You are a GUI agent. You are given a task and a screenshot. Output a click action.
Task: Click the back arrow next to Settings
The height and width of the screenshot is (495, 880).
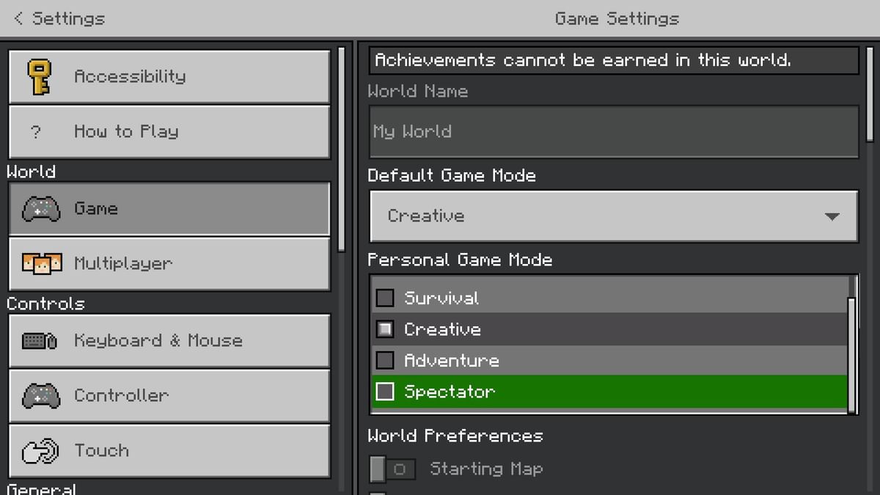[18, 18]
